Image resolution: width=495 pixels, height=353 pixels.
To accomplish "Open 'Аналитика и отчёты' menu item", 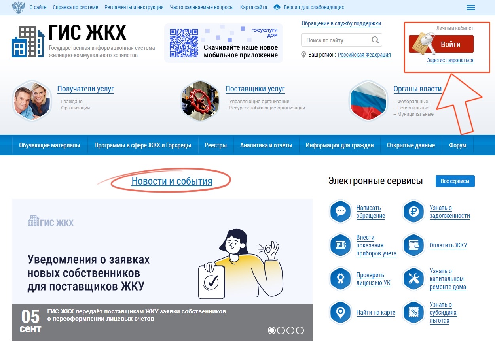I will (266, 145).
